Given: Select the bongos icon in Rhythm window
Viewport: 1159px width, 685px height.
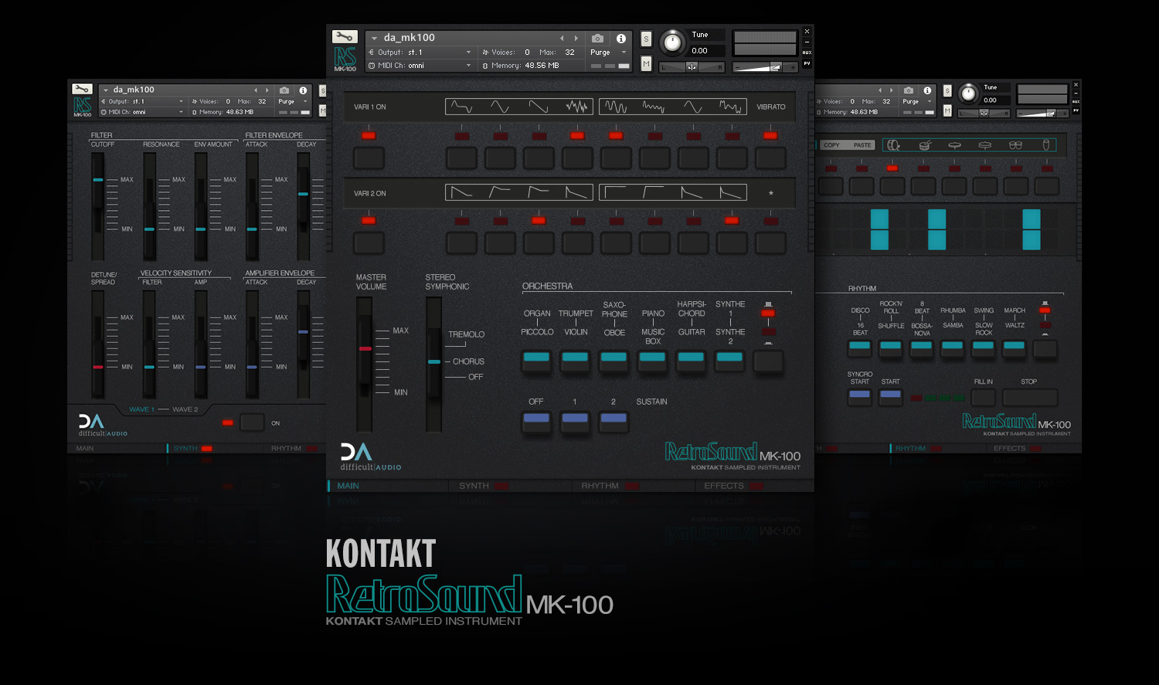Looking at the screenshot, I should click(1015, 144).
